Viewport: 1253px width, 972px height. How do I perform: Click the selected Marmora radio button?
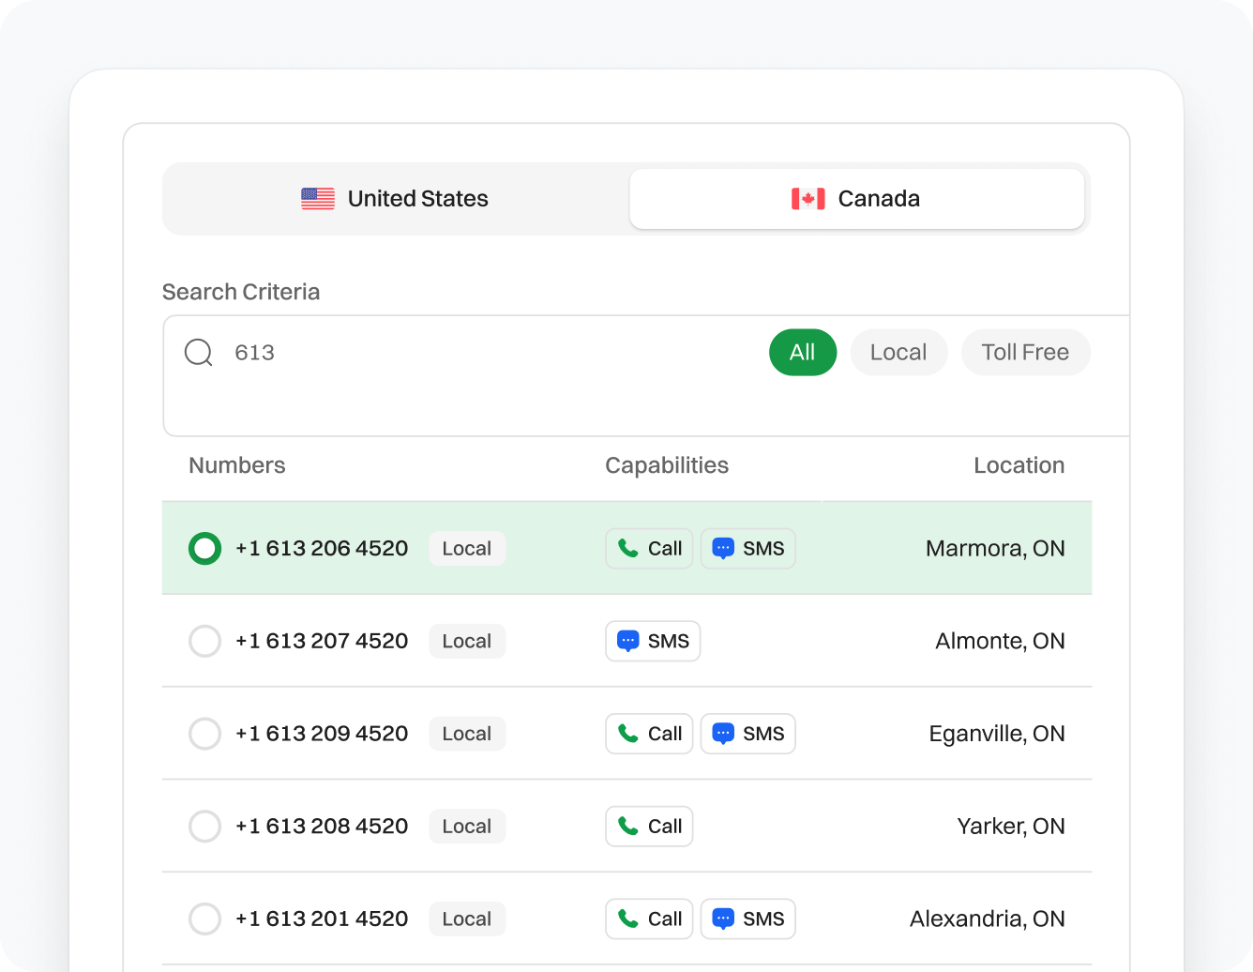click(x=204, y=549)
